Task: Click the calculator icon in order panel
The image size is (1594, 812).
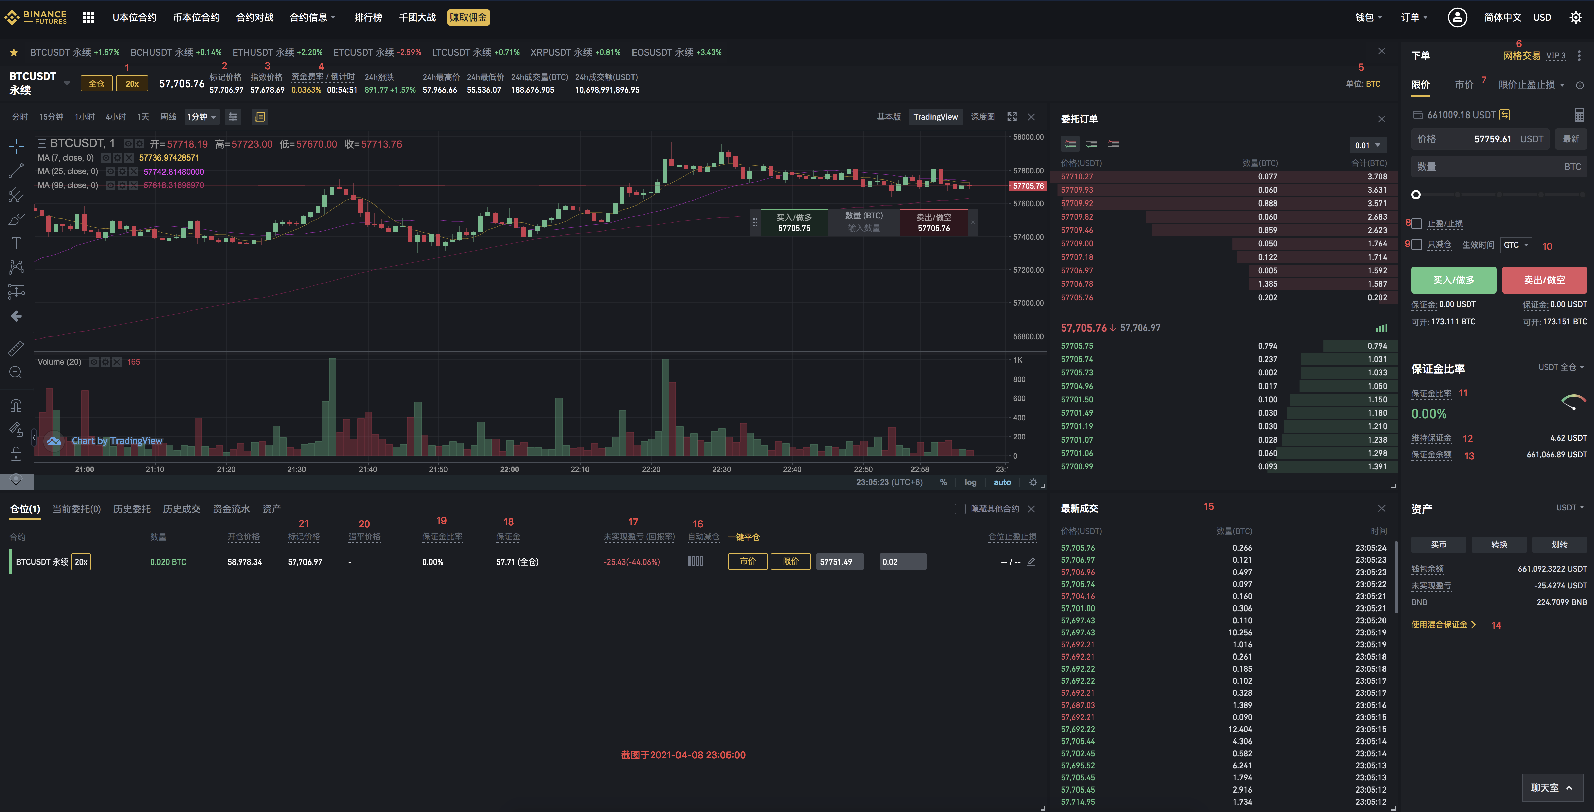Action: pyautogui.click(x=1579, y=115)
